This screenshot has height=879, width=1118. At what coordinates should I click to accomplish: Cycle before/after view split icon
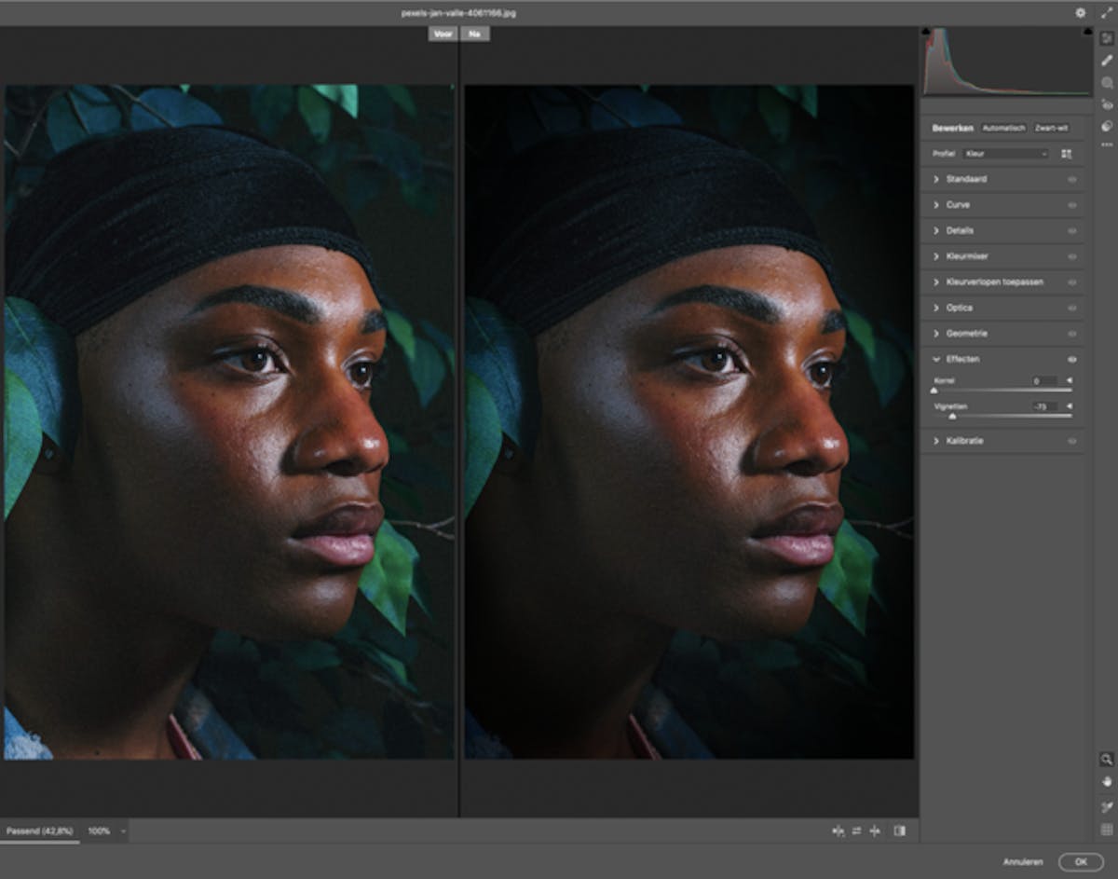click(838, 831)
